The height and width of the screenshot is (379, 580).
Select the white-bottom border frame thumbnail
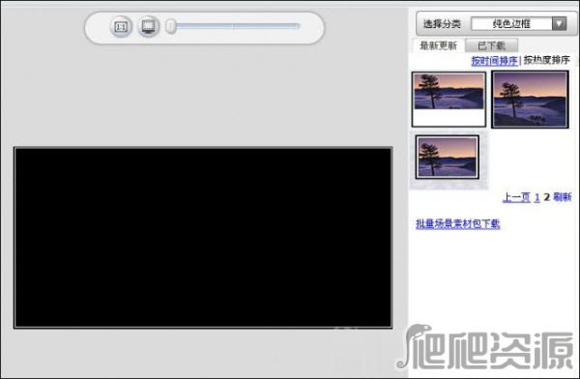coord(449,100)
